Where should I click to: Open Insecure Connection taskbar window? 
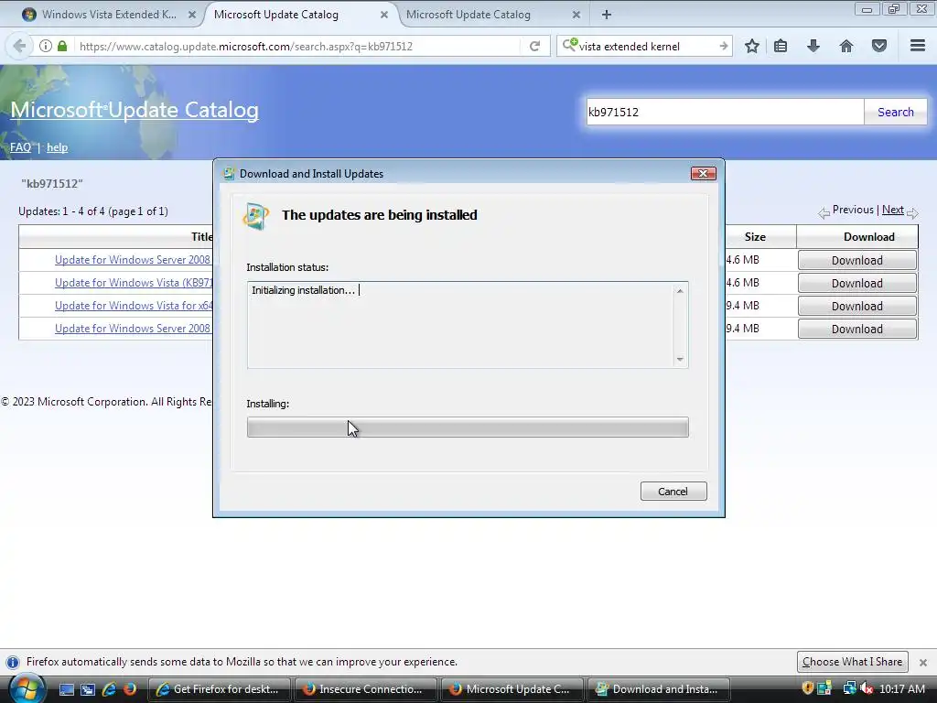(365, 689)
